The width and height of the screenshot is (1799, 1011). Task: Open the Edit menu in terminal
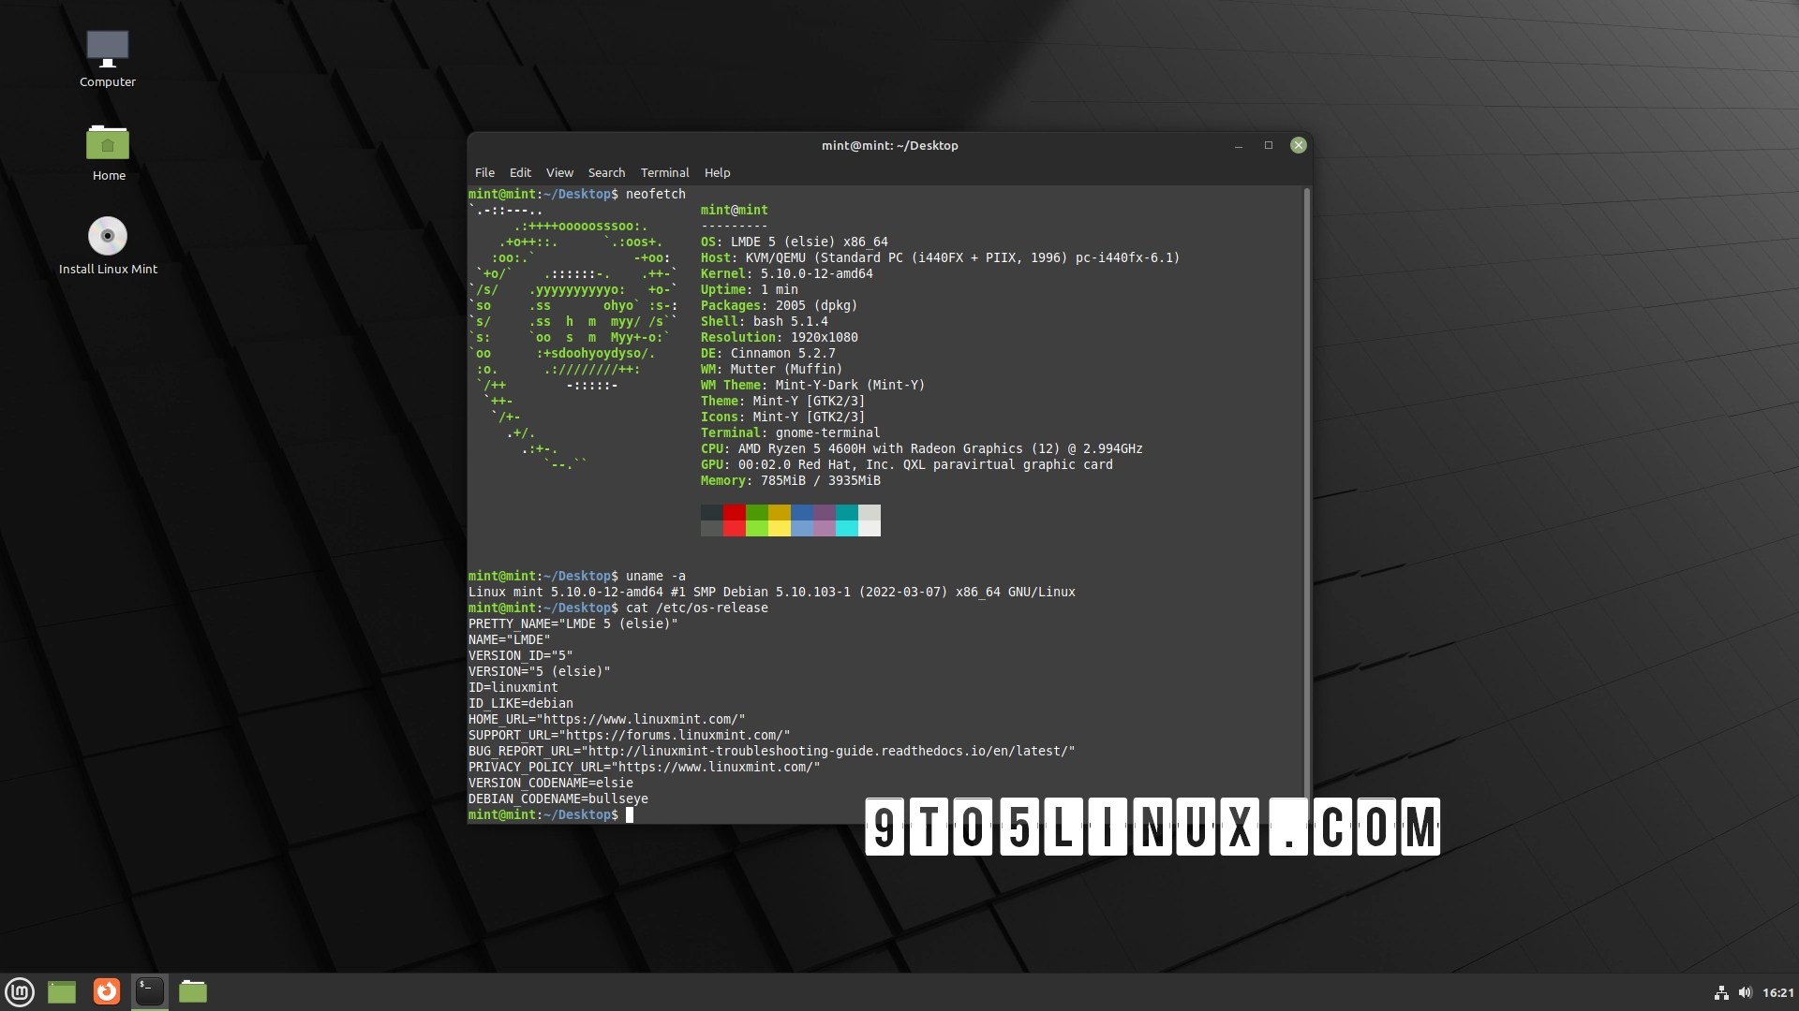[x=520, y=172]
